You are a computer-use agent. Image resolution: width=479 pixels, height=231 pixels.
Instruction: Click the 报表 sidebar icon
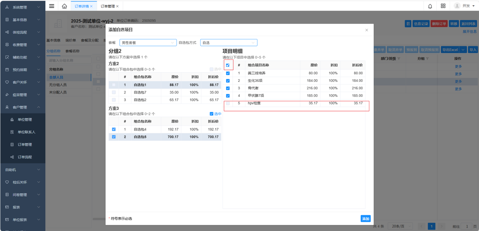pos(7,207)
